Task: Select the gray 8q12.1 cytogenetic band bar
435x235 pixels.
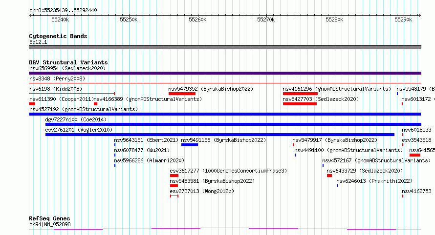Action: 225,47
